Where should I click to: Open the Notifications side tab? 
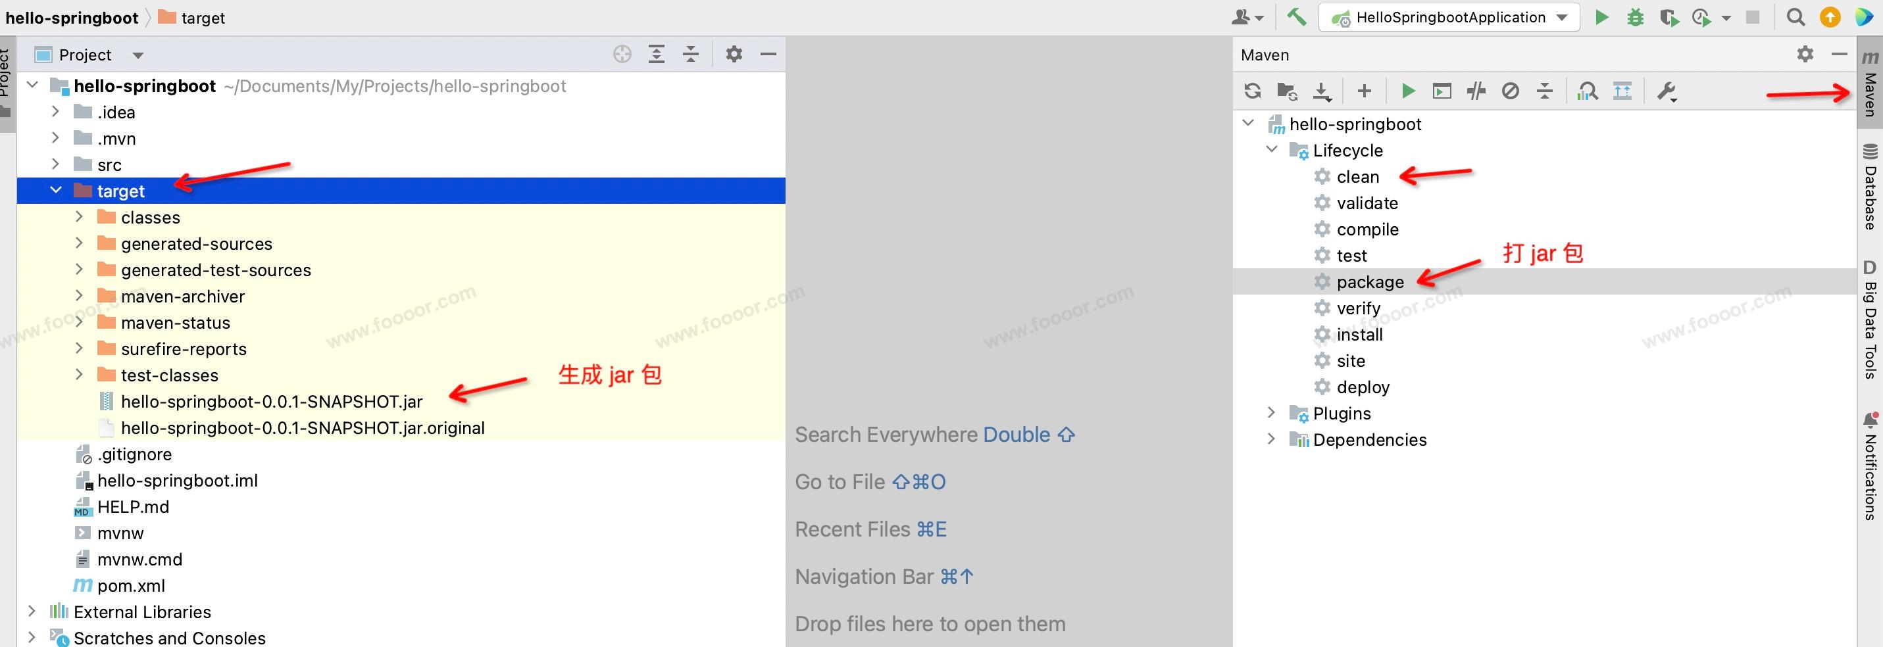1870,467
